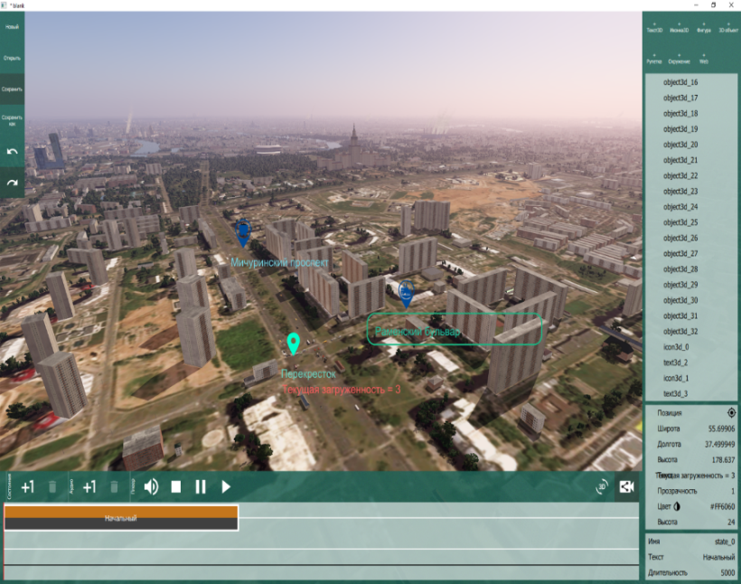Add a new state with first +1 icon
The image size is (741, 584).
(28, 487)
